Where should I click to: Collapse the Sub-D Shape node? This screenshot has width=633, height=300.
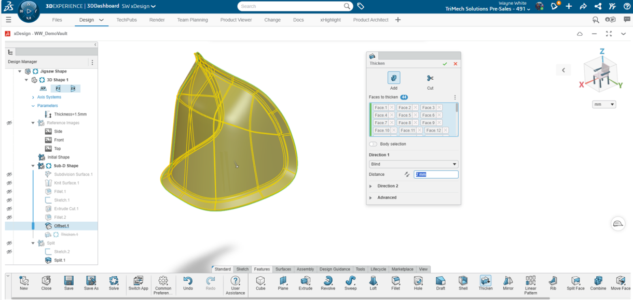[33, 166]
